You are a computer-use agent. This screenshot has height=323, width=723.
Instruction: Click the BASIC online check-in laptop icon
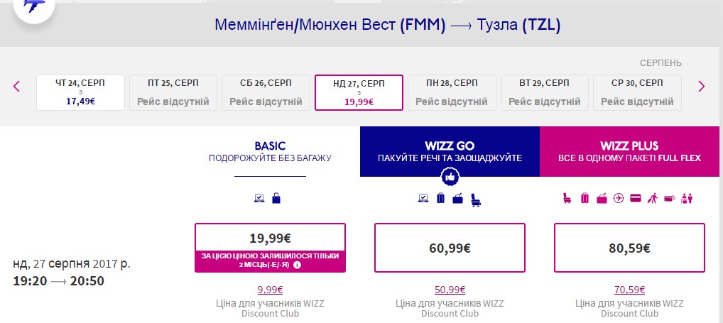[260, 199]
